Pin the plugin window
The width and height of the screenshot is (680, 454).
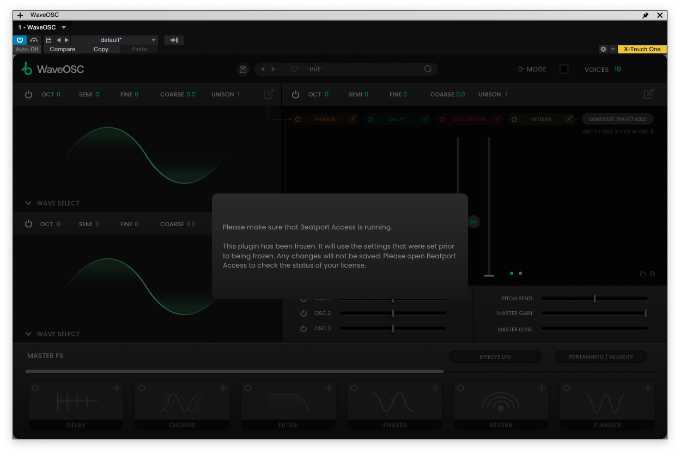pyautogui.click(x=646, y=15)
